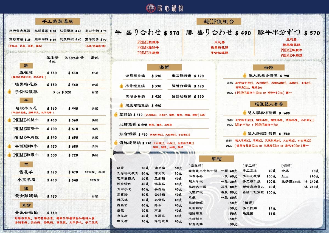329x233 pixels.
Task: Click 九層塔花枝丸 in the 單點 list
Action: [x=128, y=173]
